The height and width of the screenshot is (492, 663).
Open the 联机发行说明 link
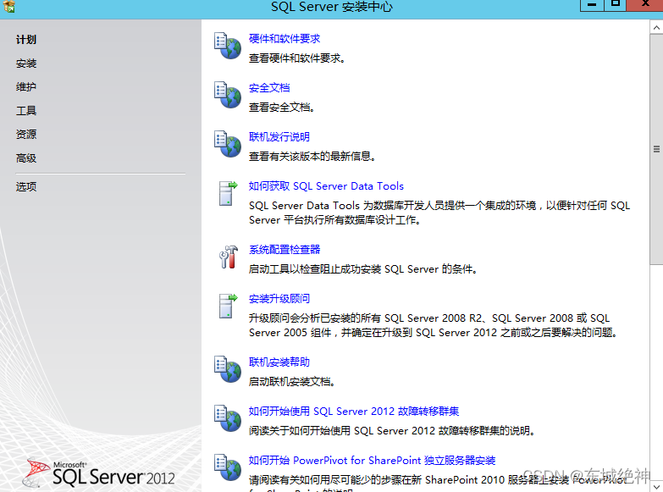pyautogui.click(x=279, y=137)
